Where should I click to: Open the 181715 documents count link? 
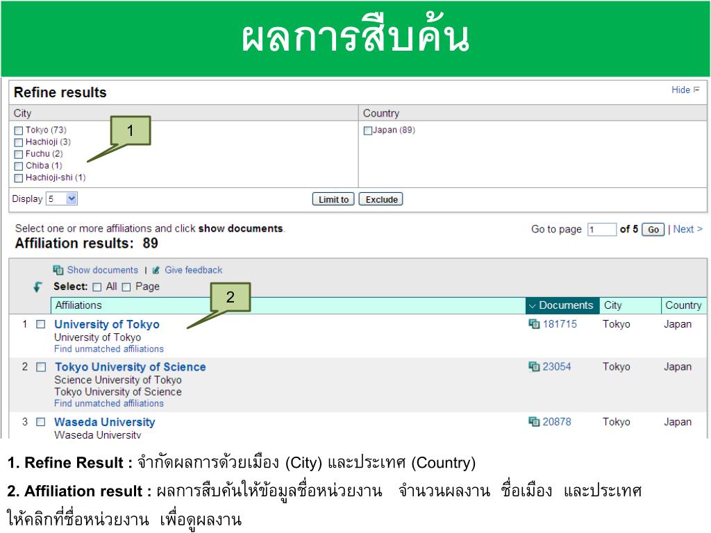[x=560, y=324]
